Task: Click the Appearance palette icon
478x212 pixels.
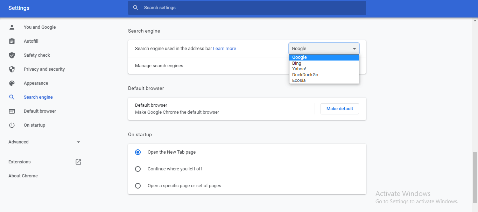Action: [12, 83]
